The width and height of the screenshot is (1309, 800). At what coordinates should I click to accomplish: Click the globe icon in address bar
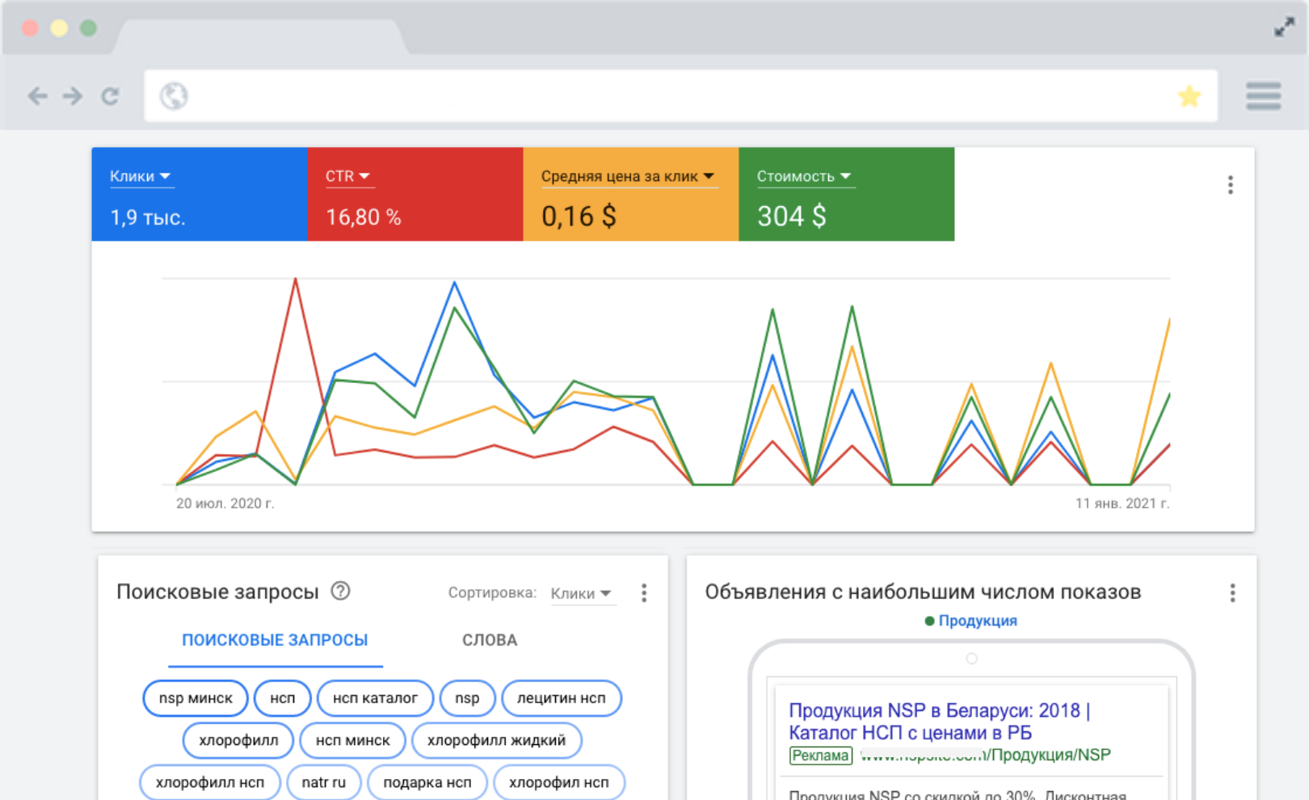click(174, 96)
